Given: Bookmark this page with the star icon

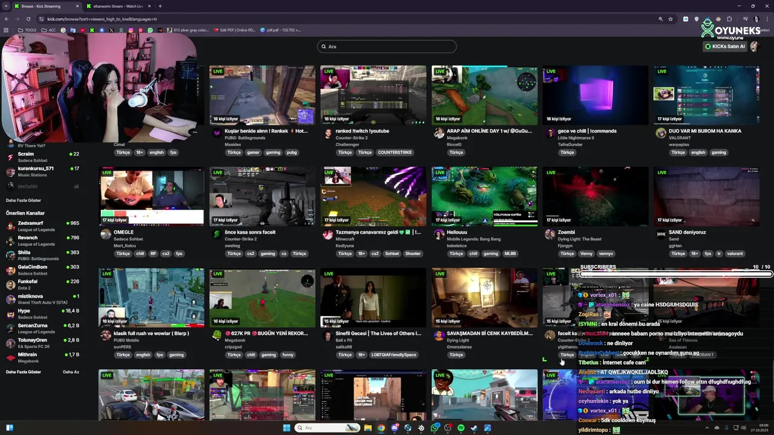Looking at the screenshot, I should tap(671, 19).
